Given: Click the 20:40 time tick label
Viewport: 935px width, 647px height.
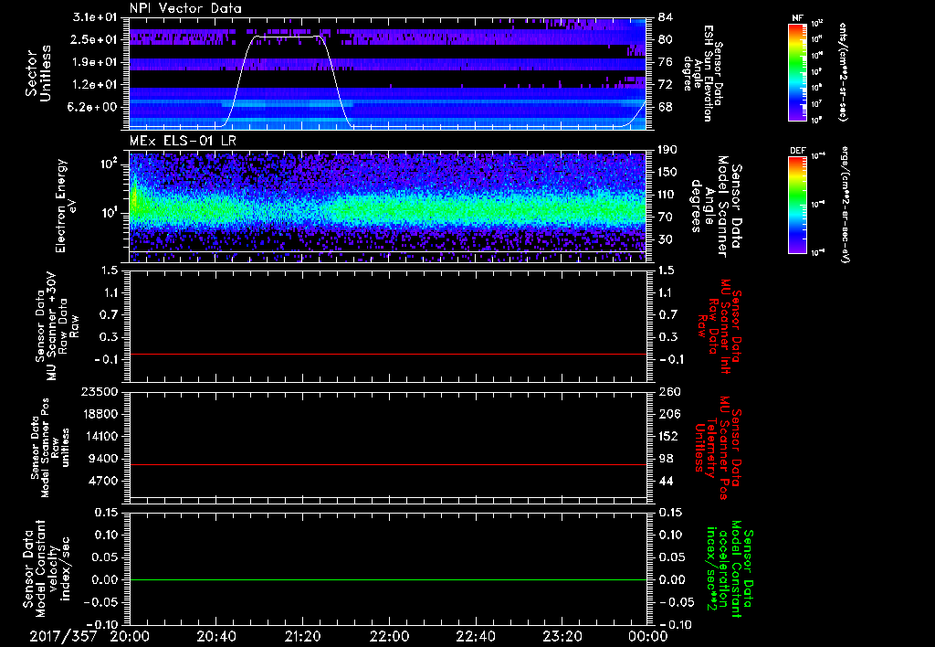Looking at the screenshot, I should click(x=216, y=635).
